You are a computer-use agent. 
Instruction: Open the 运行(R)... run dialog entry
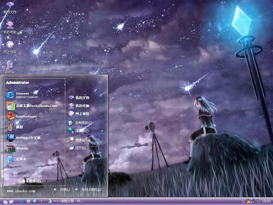tap(78, 148)
